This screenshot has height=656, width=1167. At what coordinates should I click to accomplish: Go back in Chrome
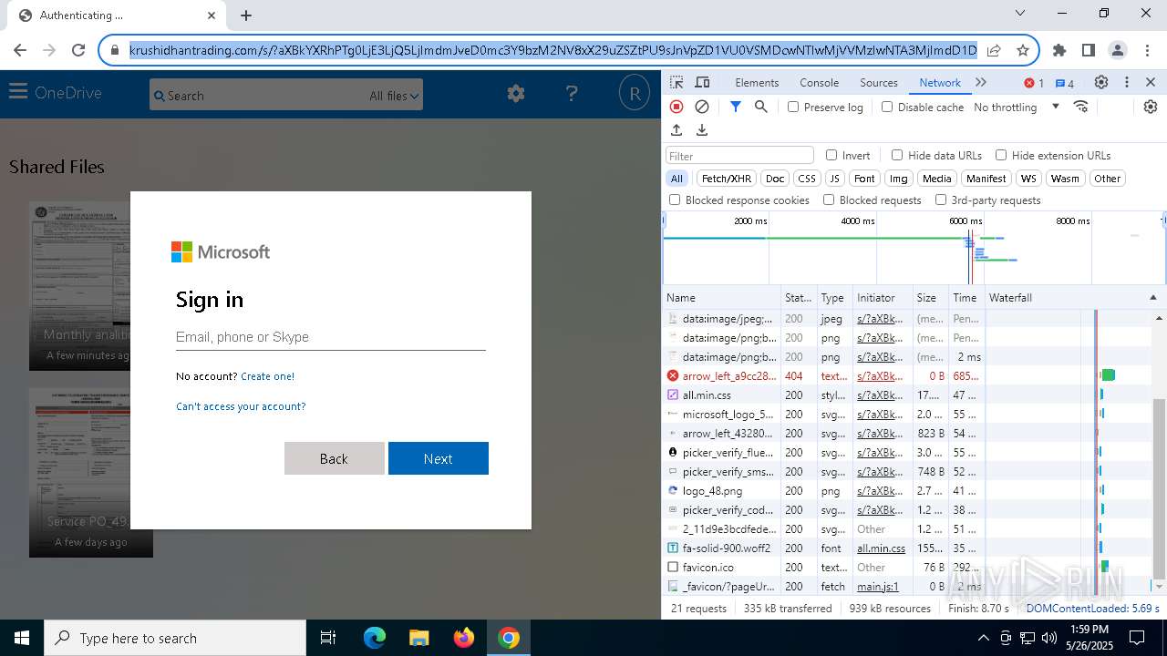pyautogui.click(x=20, y=50)
